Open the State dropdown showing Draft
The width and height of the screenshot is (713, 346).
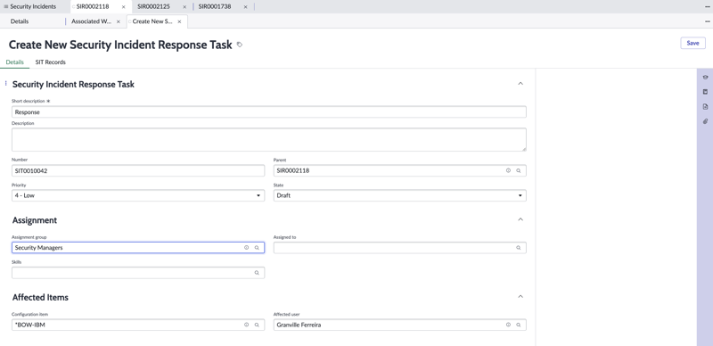(399, 196)
